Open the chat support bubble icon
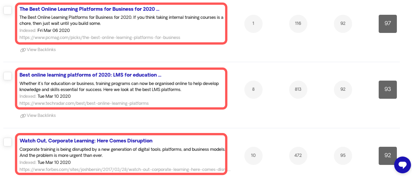The width and height of the screenshot is (412, 177). coord(403,165)
